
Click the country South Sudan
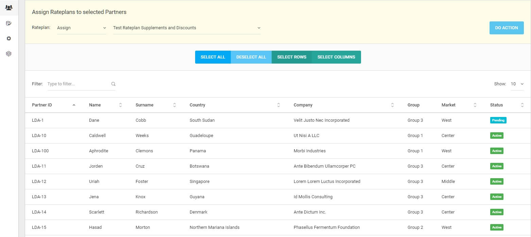(202, 120)
